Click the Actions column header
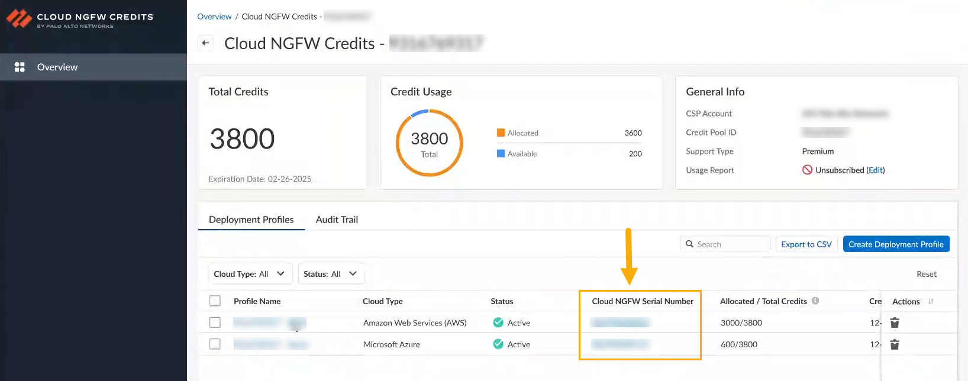Screen dimensions: 968x381 [906, 301]
